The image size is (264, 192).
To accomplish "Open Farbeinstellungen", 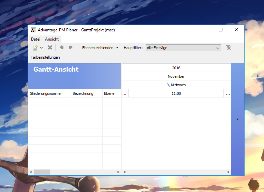I will click(x=45, y=57).
